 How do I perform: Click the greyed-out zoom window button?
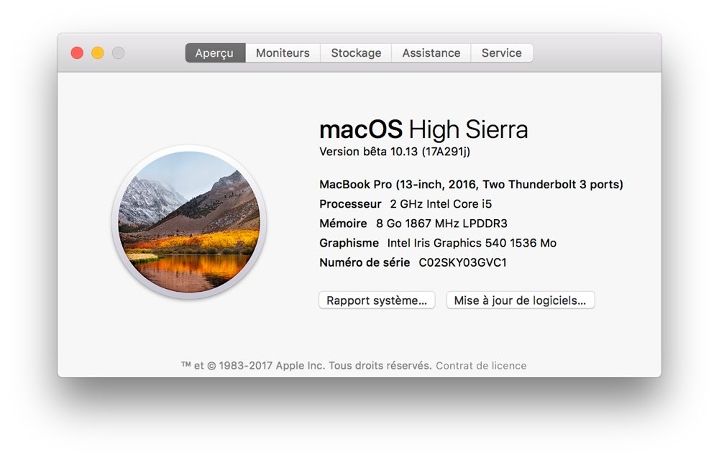click(118, 53)
